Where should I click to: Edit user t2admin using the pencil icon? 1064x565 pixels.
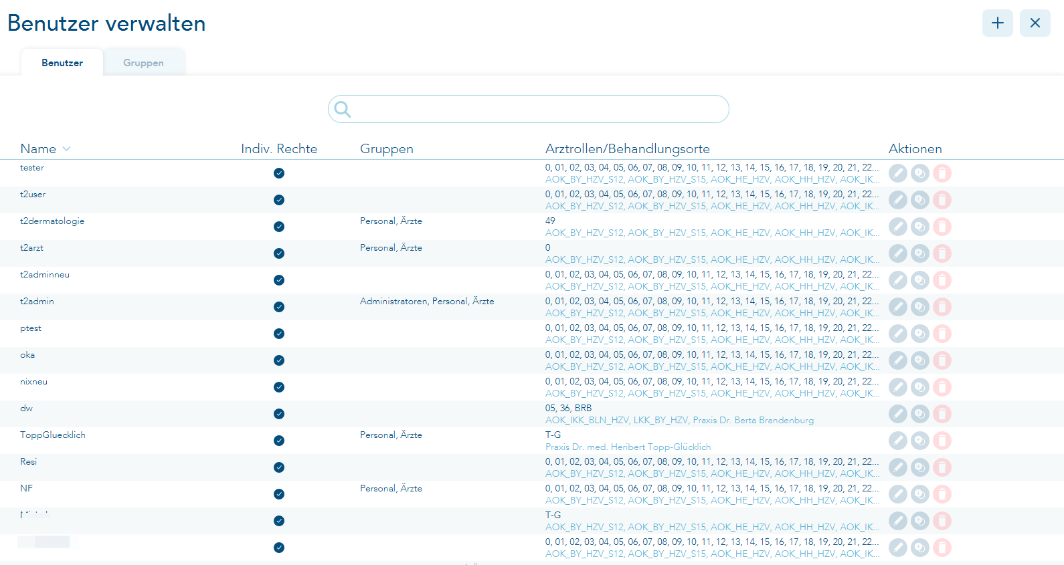pos(897,307)
